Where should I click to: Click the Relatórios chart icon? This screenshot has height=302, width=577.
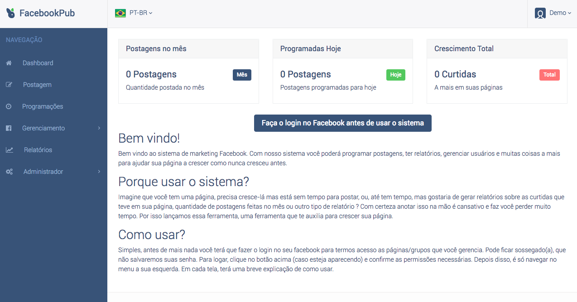(9, 150)
